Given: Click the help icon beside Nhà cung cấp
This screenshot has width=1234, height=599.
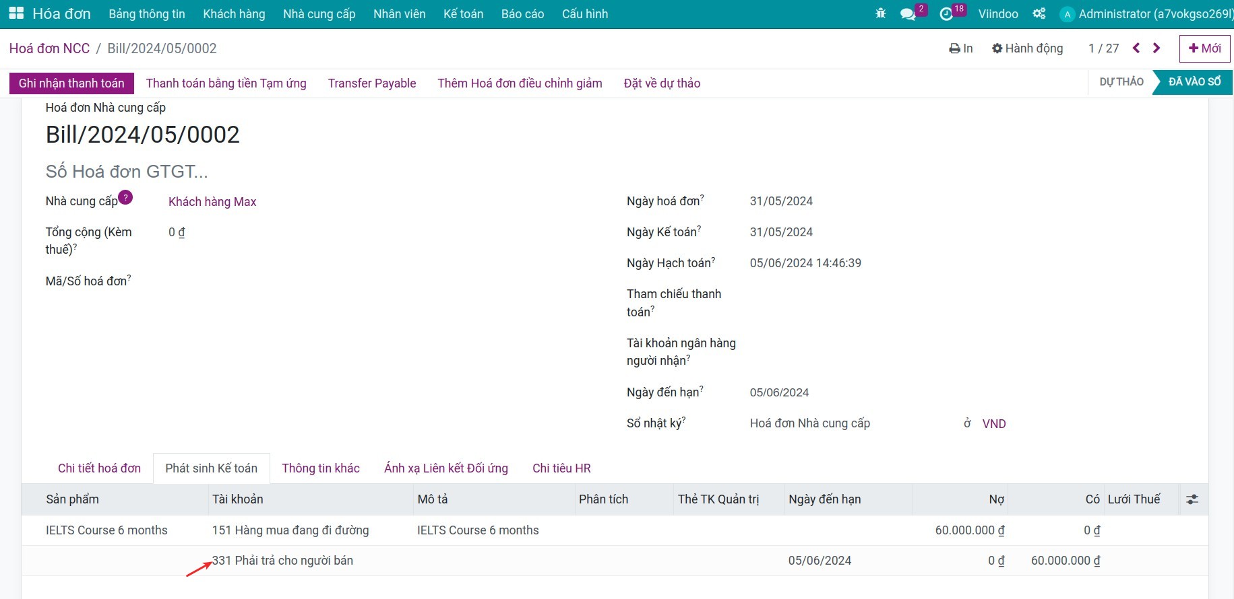Looking at the screenshot, I should point(125,198).
